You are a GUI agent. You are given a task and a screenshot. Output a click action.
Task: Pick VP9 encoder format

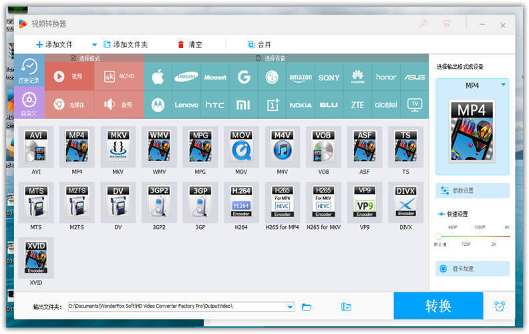coord(365,202)
